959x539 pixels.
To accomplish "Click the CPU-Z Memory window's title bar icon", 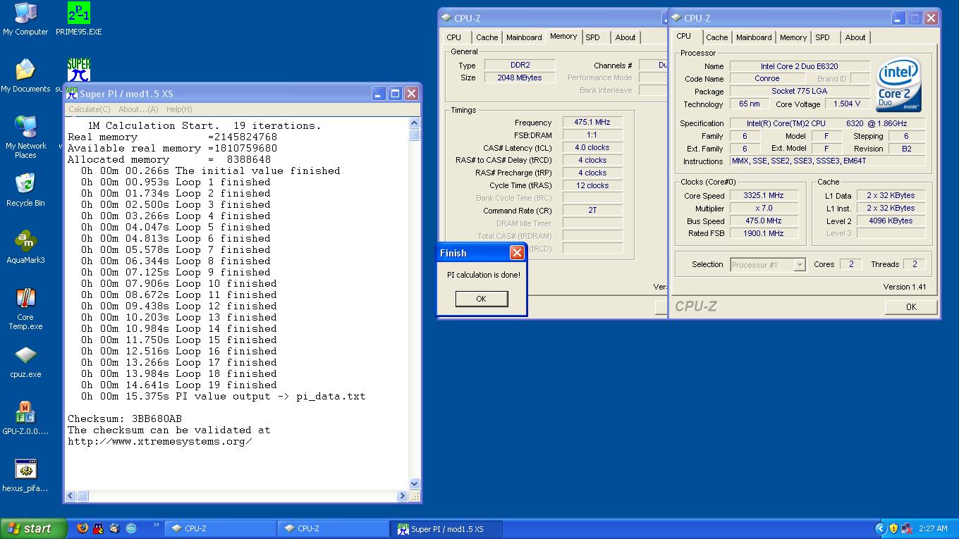I will tap(446, 18).
